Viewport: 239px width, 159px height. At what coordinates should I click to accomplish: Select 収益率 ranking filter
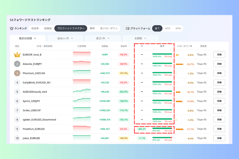point(35,28)
